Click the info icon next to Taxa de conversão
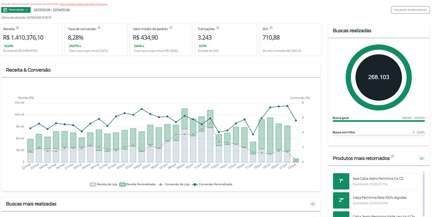 pos(99,28)
